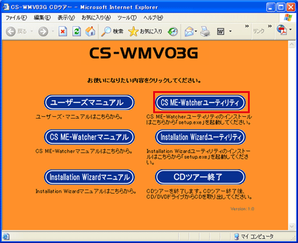Open the お気に入り(A) menu

pos(96,18)
